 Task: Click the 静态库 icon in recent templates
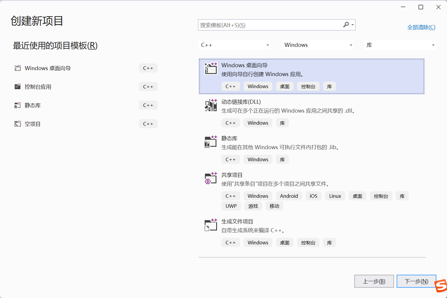point(18,105)
